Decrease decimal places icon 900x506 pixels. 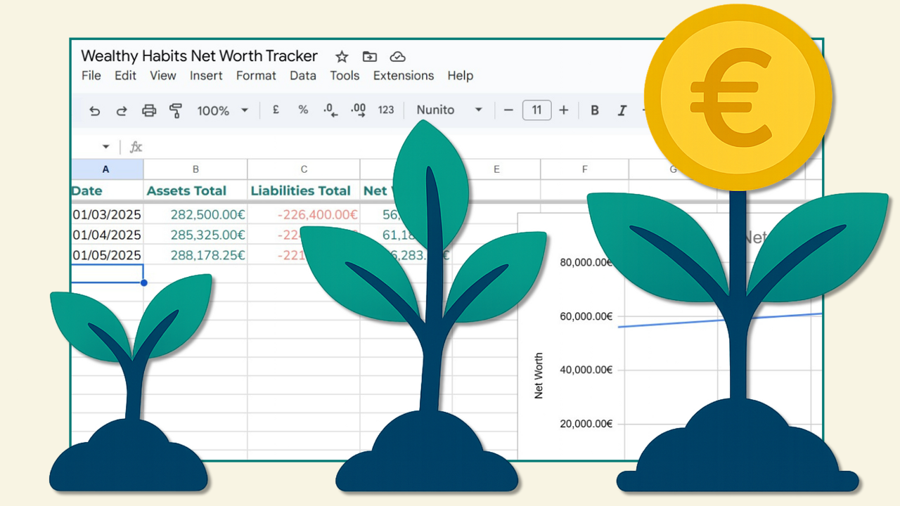pos(330,110)
